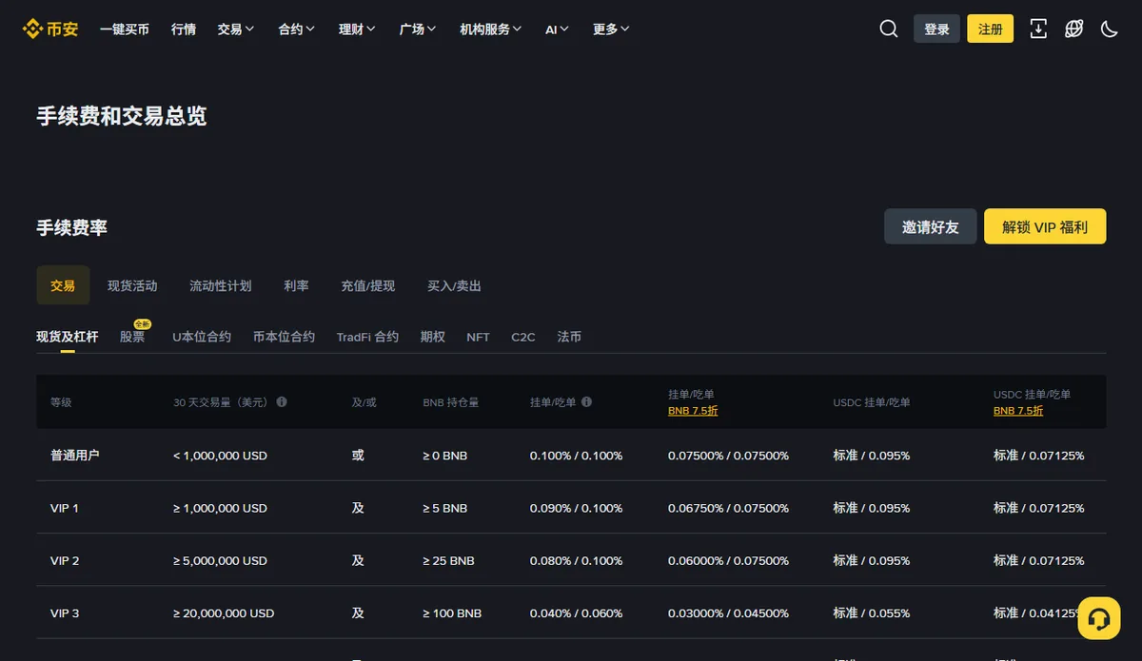1142x661 pixels.
Task: Open the search magnifier icon
Action: (x=889, y=29)
